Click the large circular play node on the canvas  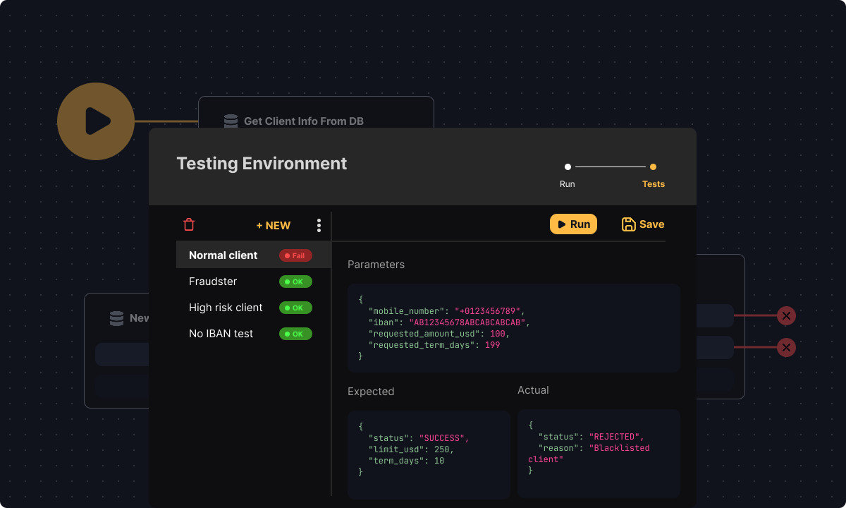tap(95, 121)
